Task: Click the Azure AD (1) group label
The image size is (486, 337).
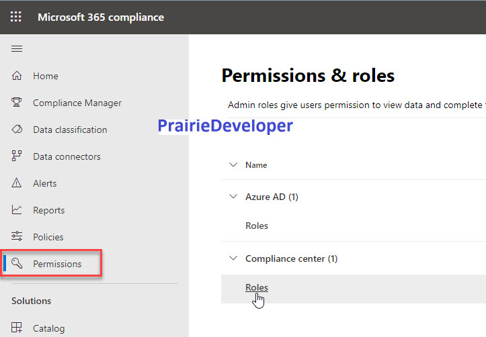Action: click(x=272, y=197)
